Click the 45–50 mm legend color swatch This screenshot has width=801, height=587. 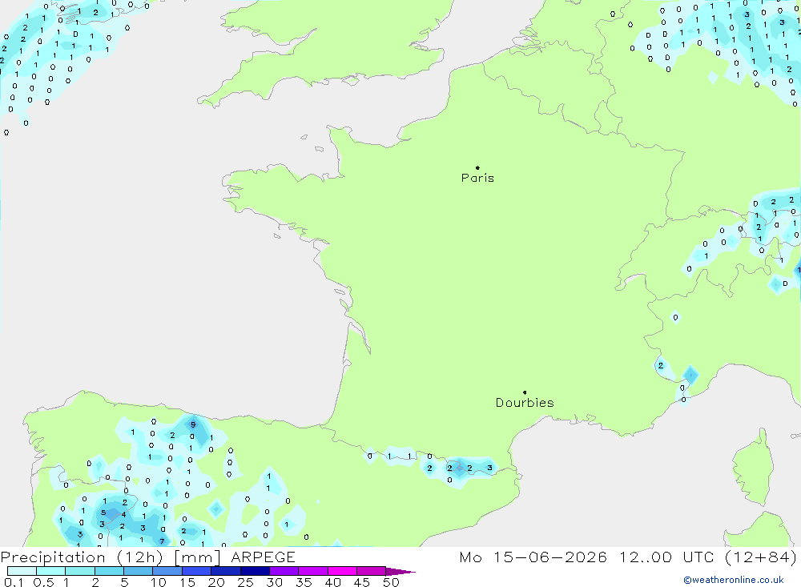pos(372,571)
